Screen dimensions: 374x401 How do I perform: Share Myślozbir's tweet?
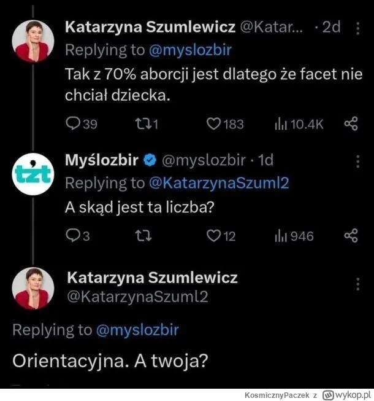[x=351, y=236]
